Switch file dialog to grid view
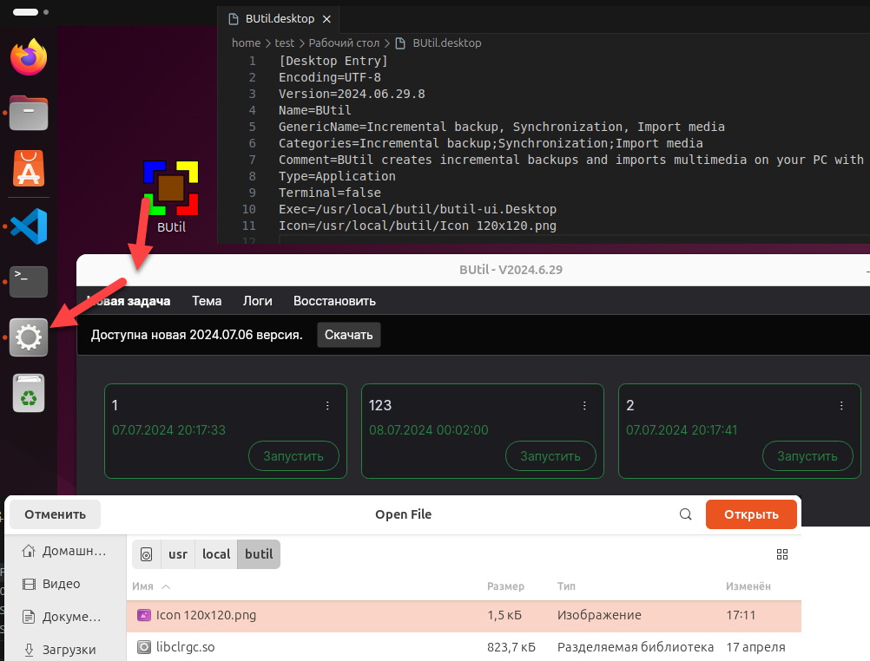The image size is (870, 661). click(781, 554)
